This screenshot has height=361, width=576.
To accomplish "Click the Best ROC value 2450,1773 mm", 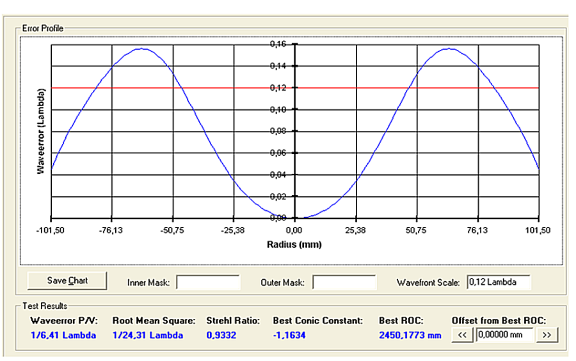I will 410,335.
